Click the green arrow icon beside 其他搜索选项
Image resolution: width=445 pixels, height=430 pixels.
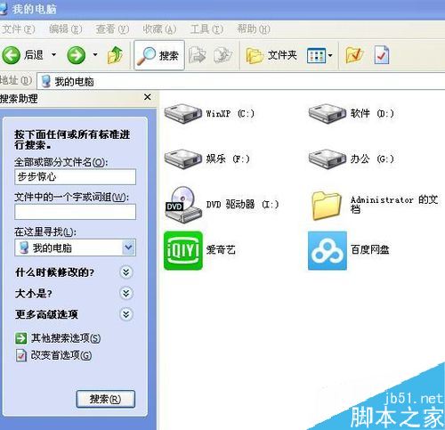[20, 338]
